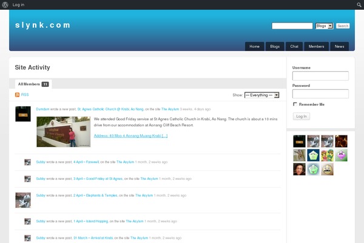Click Dumdum's avatar beside St. Agnes post
This screenshot has width=364, height=243.
coord(23,114)
